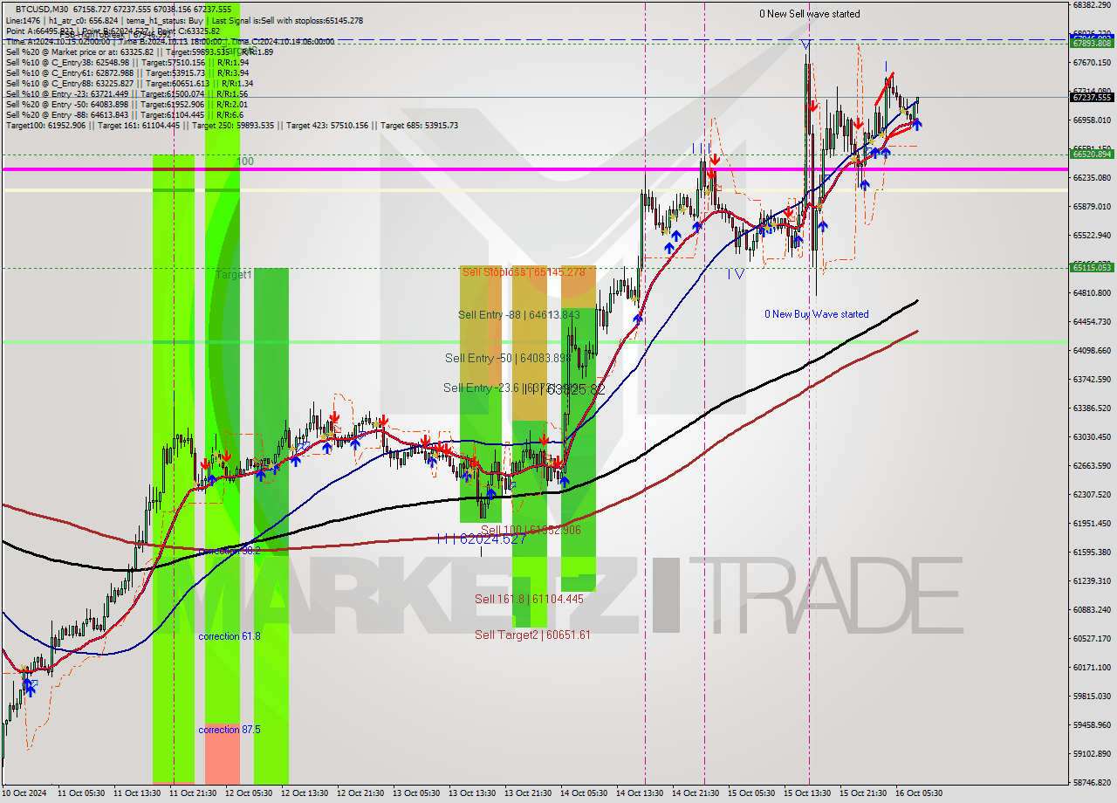This screenshot has height=803, width=1117.
Task: Click the 'Sell %10 @ C_Entry38' info line
Action: pos(127,63)
